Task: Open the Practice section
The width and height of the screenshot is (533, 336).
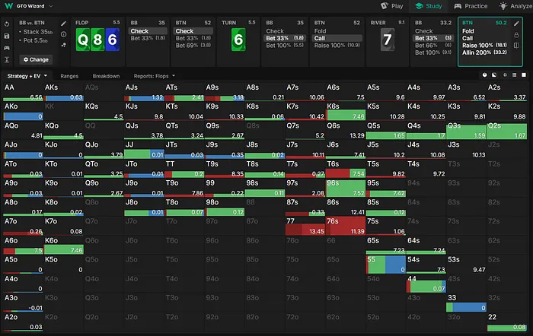Action: point(471,6)
